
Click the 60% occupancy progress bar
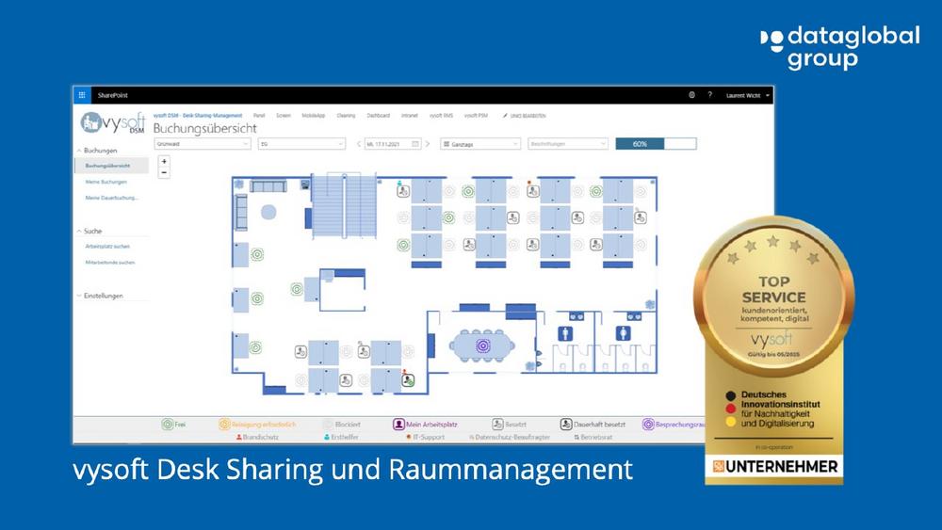[x=656, y=144]
